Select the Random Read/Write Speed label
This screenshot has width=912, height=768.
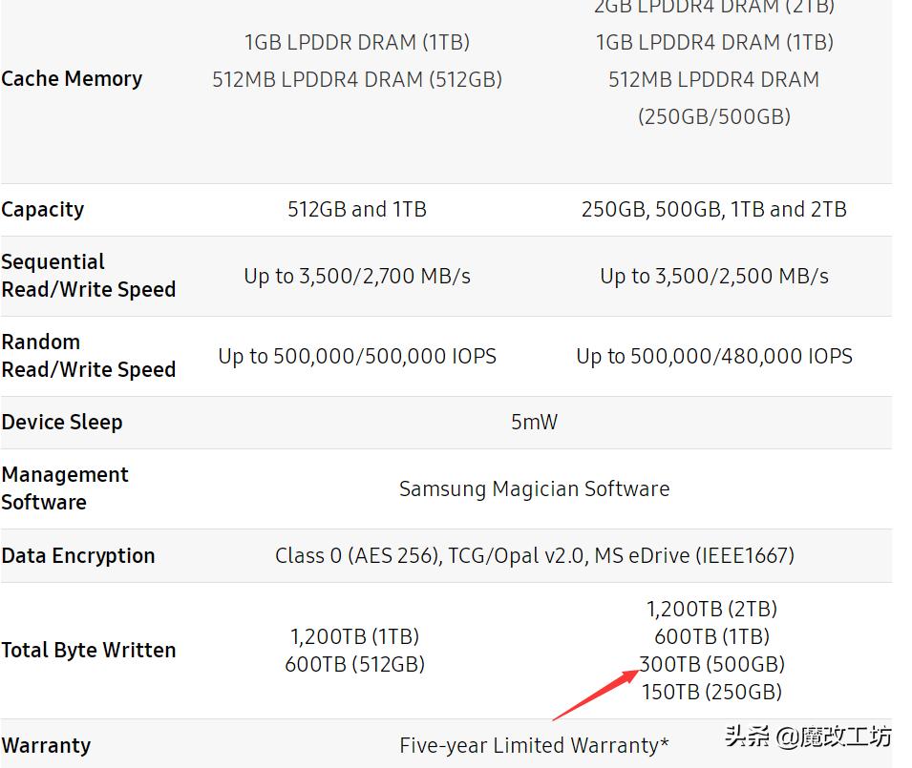point(88,356)
